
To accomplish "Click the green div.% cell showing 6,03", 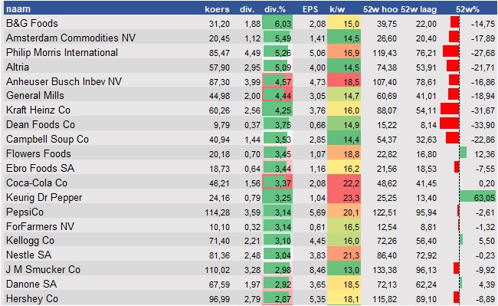I will 277,24.
